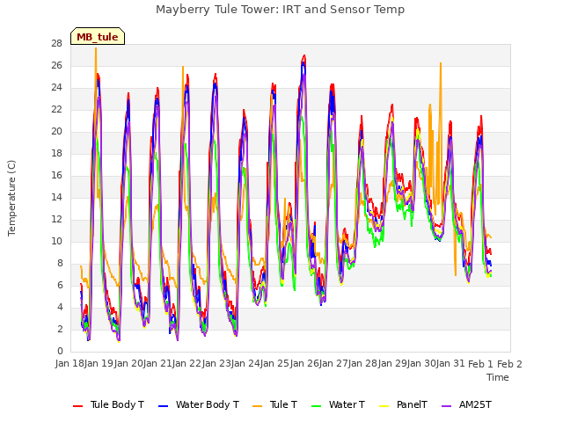Click the Jan 30 x-axis tick label
Image resolution: width=563 pixels, height=422 pixels.
coord(421,364)
